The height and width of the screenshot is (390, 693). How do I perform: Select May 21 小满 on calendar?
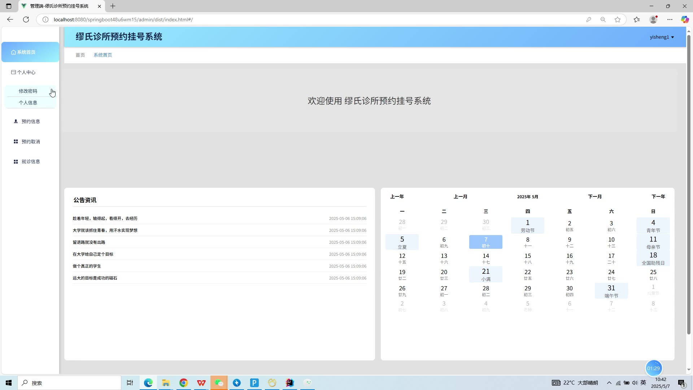(x=485, y=274)
